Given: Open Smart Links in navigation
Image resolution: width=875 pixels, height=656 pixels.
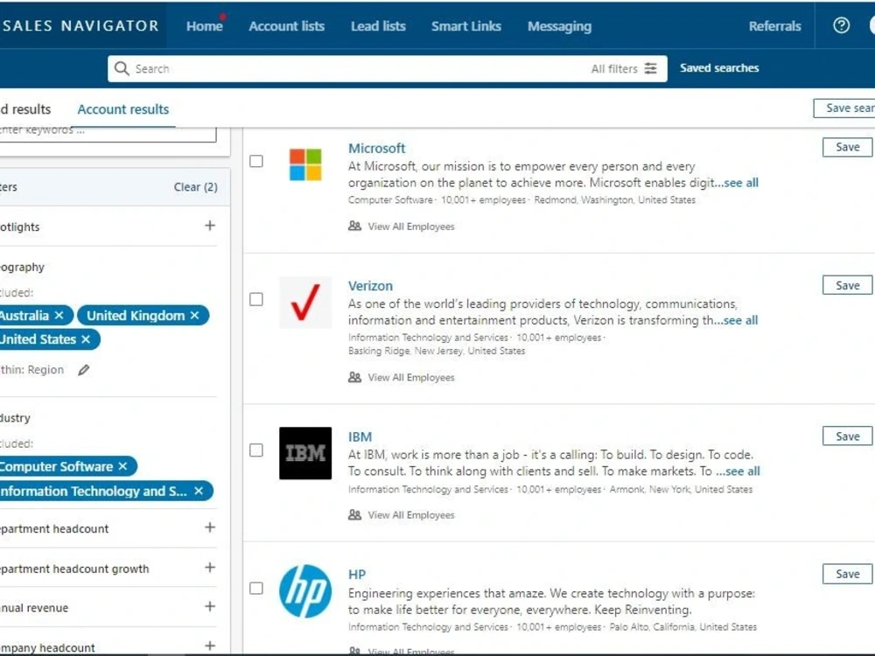Looking at the screenshot, I should (x=466, y=26).
